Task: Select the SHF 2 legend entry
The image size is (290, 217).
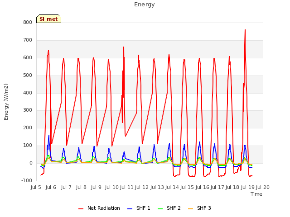Action: (x=169, y=208)
